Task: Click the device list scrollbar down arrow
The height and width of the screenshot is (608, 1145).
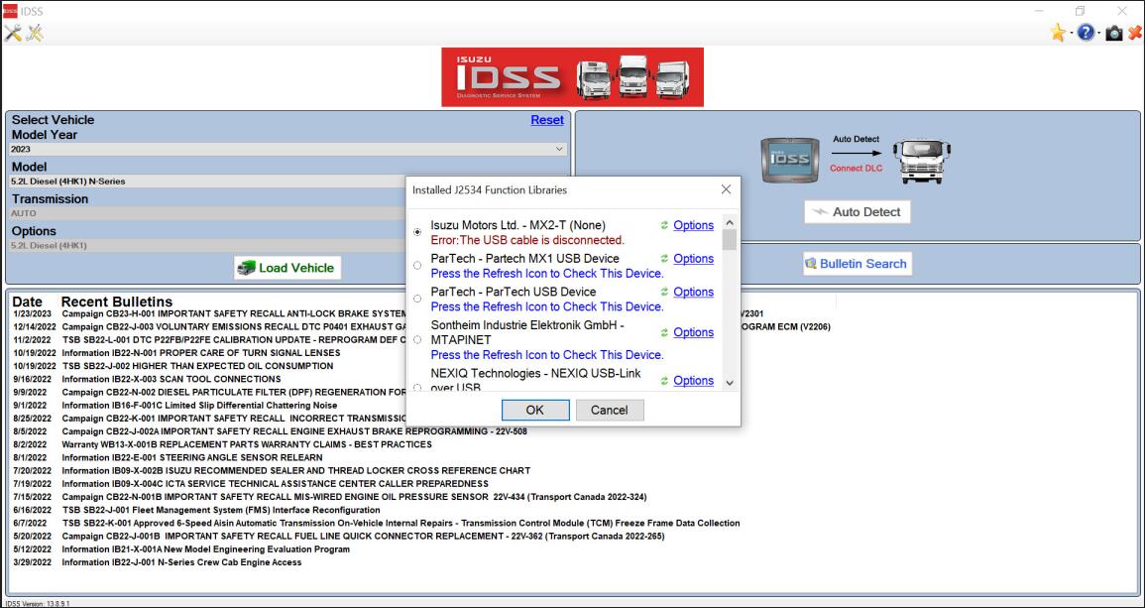Action: coord(729,383)
